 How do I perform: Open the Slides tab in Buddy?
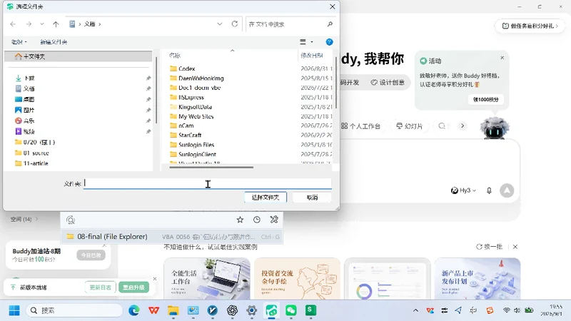(409, 126)
